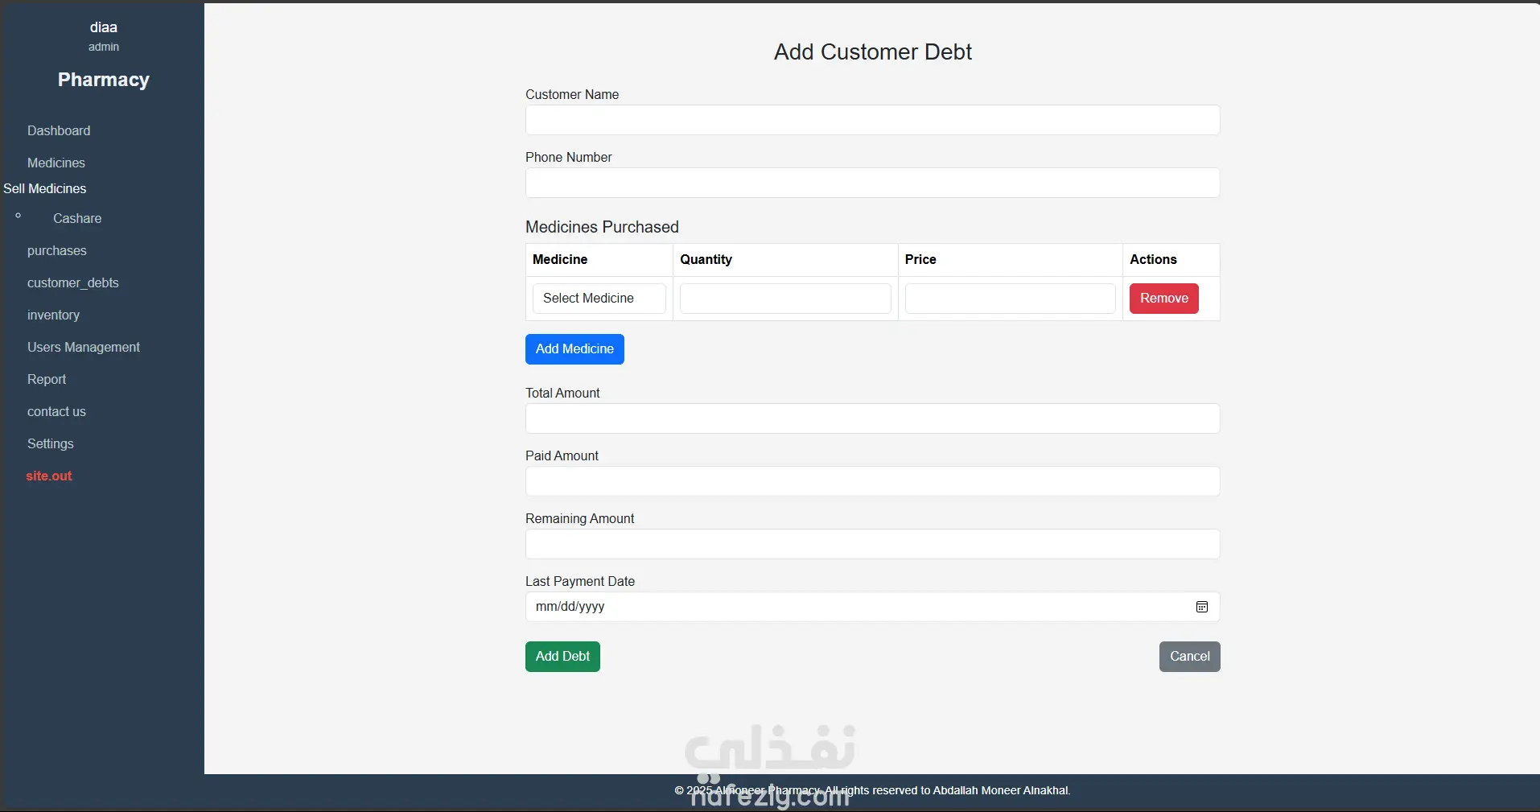The height and width of the screenshot is (812, 1540).
Task: Go to Medicines in the sidebar
Action: pyautogui.click(x=56, y=163)
